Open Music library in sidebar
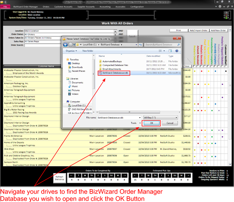Screen dimensions: 234x202 tap(73, 87)
